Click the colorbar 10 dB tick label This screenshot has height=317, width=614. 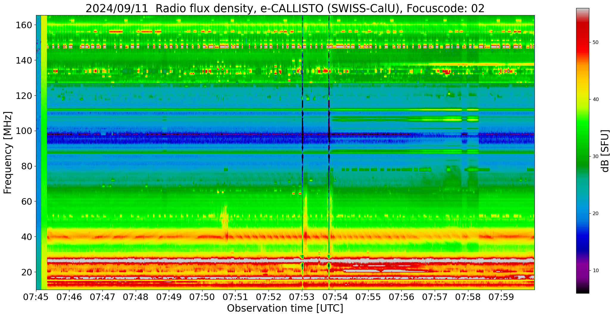pyautogui.click(x=596, y=271)
